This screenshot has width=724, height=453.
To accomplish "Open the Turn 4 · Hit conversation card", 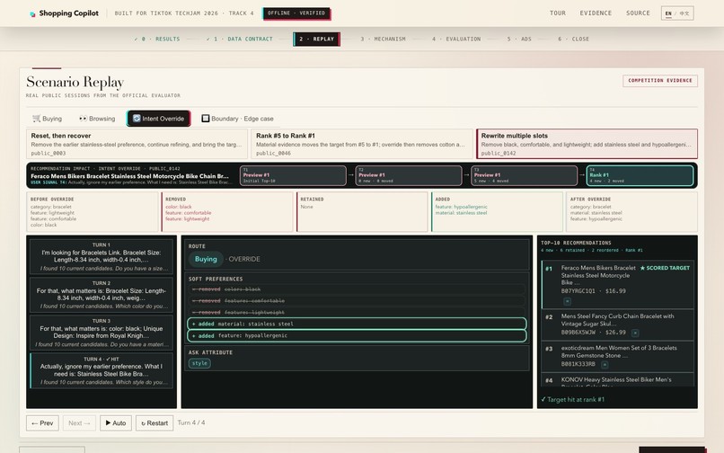I will coord(102,370).
